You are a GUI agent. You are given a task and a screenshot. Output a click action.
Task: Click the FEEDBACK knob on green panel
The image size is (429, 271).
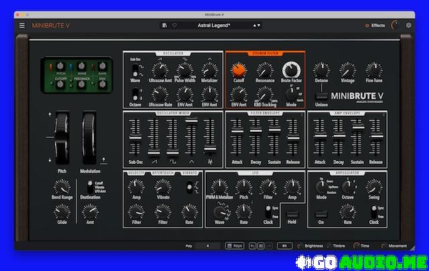click(x=81, y=85)
